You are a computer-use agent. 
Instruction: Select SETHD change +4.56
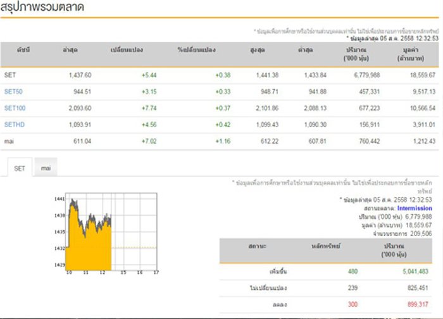tap(149, 125)
